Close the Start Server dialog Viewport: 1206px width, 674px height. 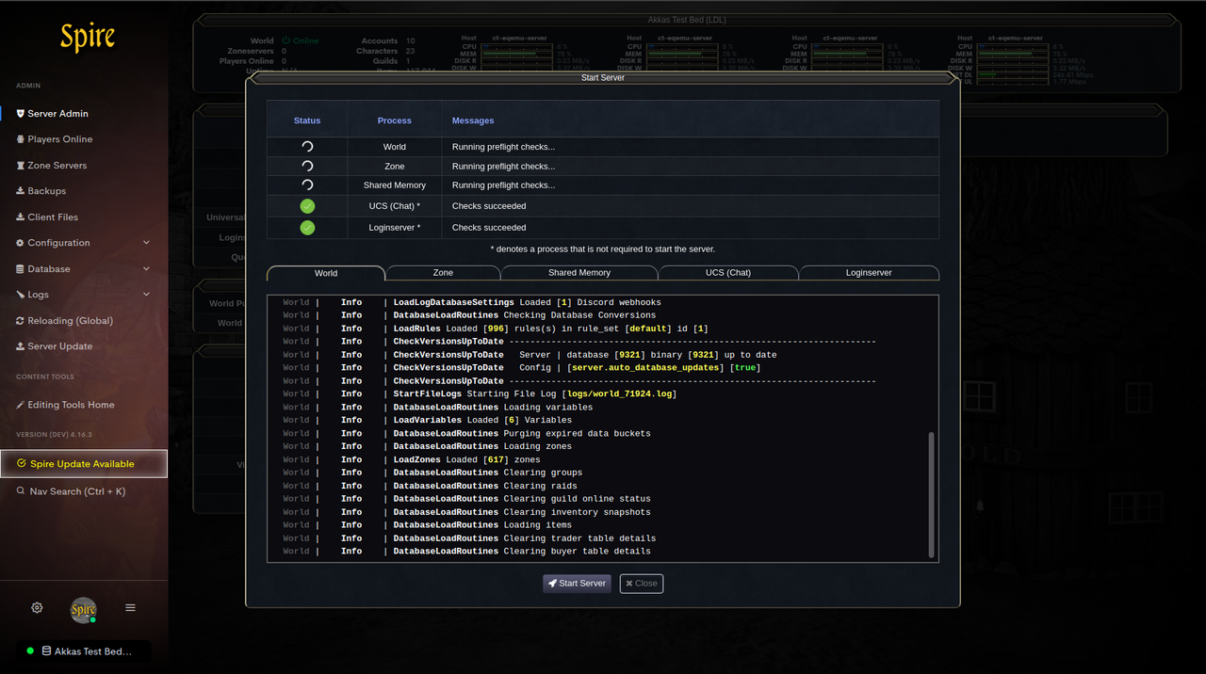tap(642, 584)
